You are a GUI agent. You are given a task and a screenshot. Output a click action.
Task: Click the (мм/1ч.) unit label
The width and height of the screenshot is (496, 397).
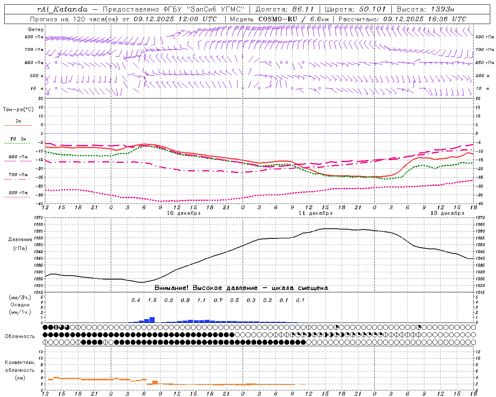20,312
